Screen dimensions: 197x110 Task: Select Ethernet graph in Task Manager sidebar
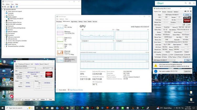point(60,53)
